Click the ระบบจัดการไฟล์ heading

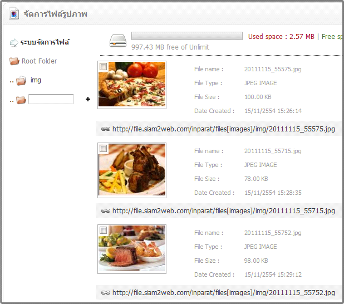tap(45, 42)
